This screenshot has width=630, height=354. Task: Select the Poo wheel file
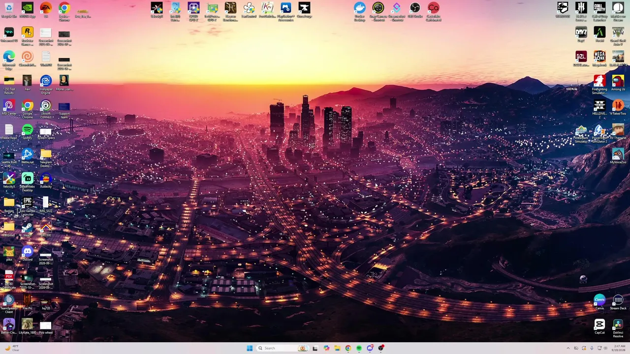tap(46, 327)
